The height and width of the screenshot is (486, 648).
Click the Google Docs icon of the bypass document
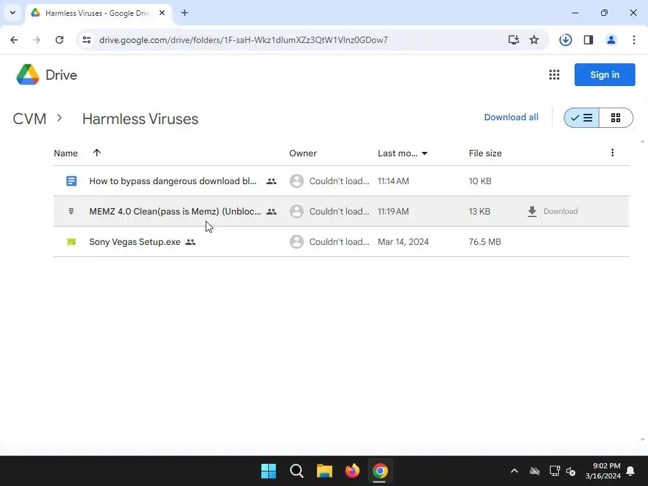pos(72,181)
